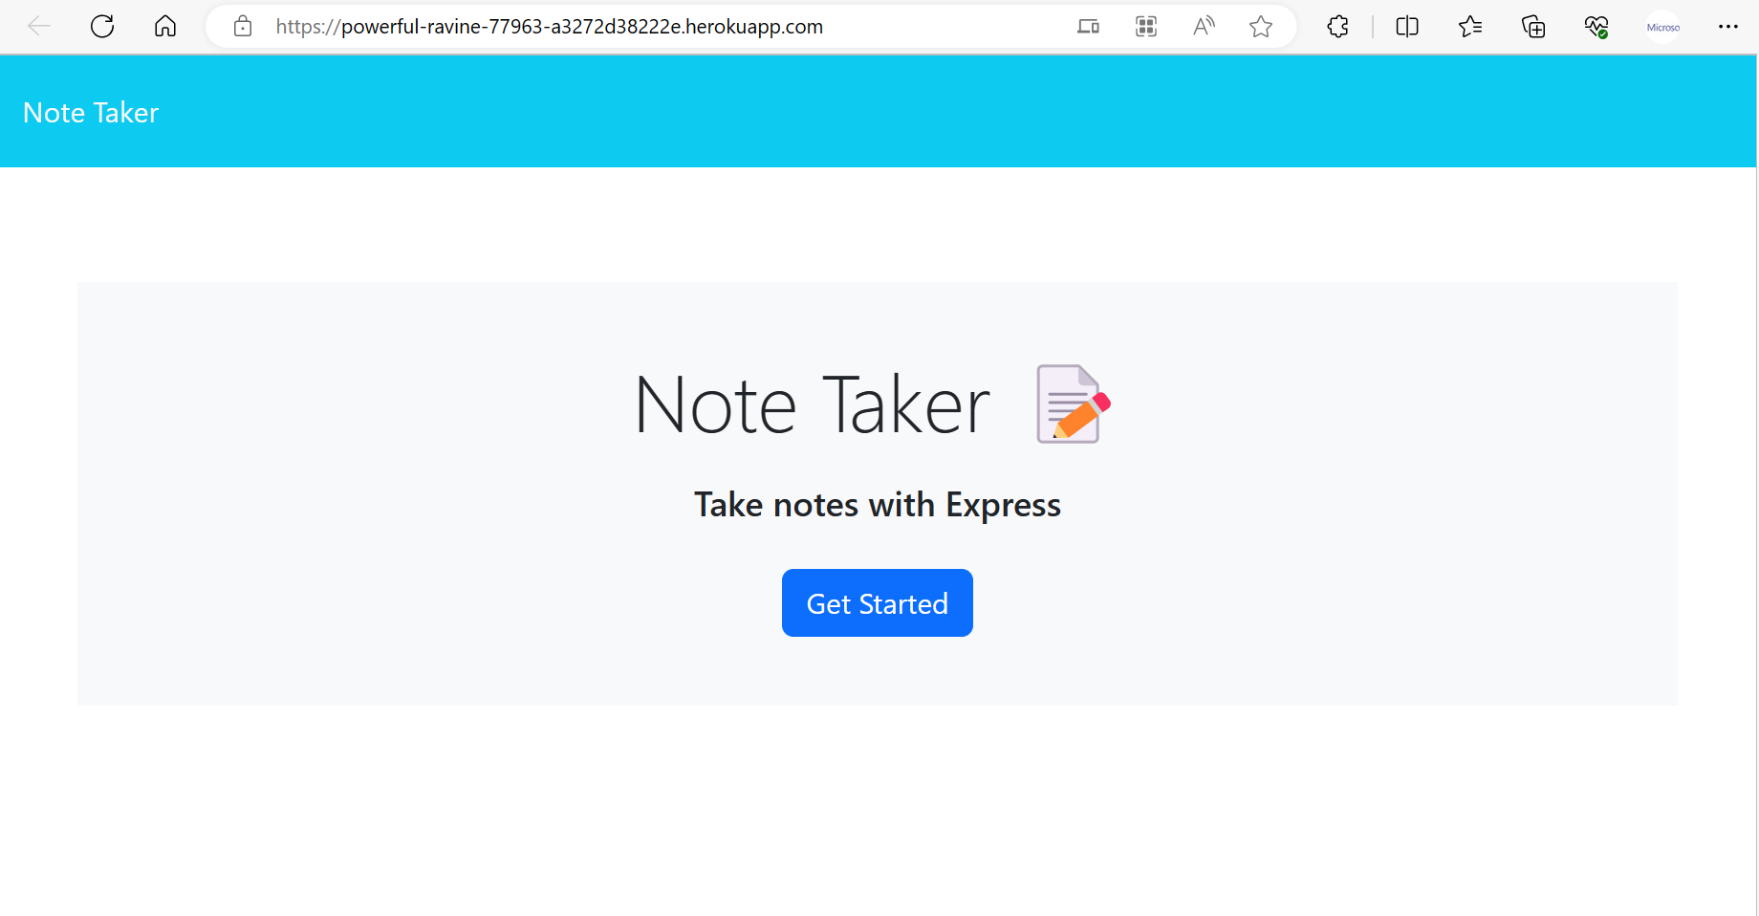This screenshot has height=916, width=1759.
Task: Open QR code/apps icon in address bar
Action: click(x=1146, y=27)
